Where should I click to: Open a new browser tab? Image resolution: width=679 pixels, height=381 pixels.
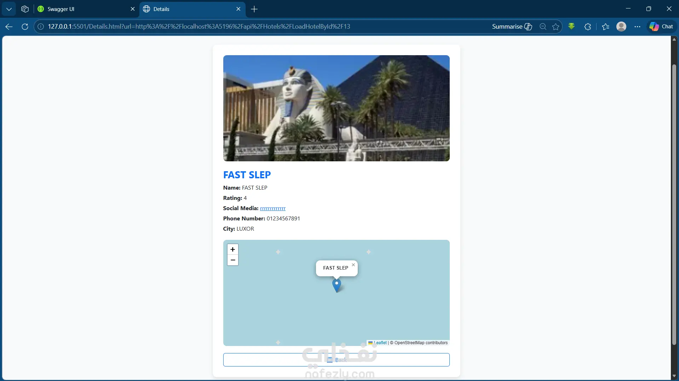[254, 9]
